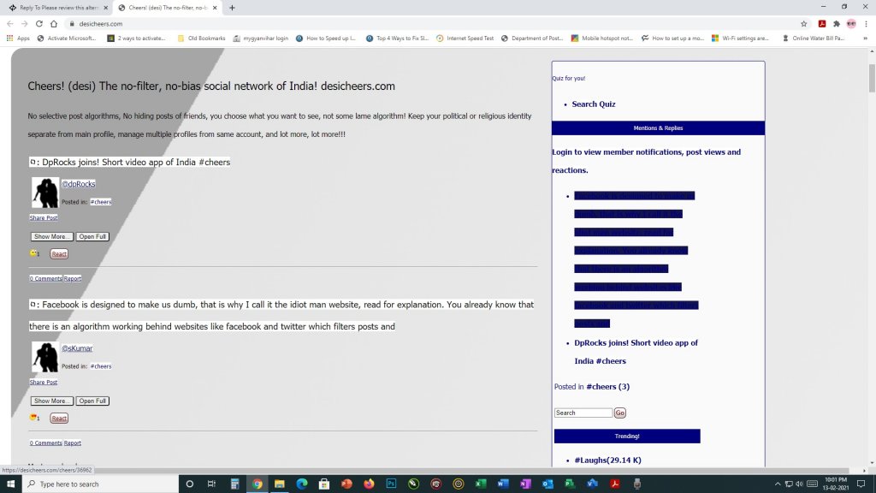
Task: Open 'Internet Speed Test' bookmark
Action: click(465, 38)
